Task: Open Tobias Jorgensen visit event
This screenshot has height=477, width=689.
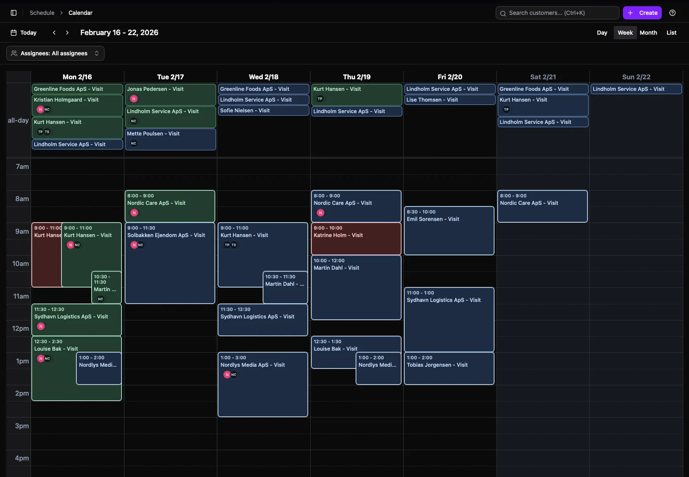Action: point(449,368)
